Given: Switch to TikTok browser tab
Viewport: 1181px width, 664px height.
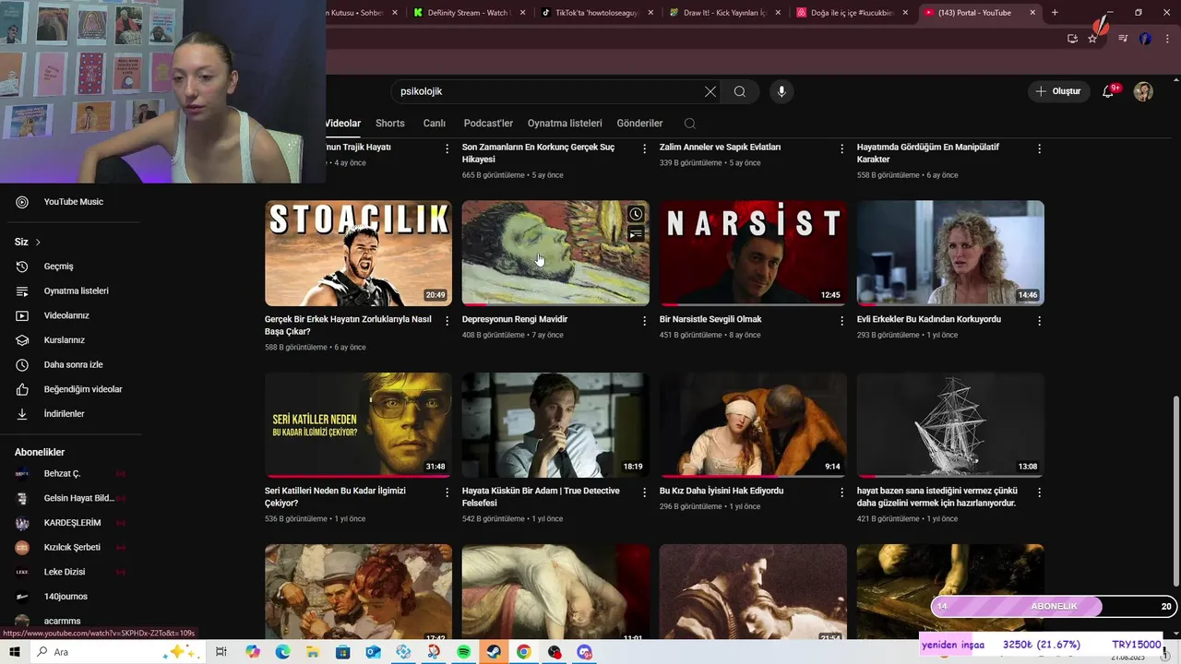Looking at the screenshot, I should click(598, 13).
